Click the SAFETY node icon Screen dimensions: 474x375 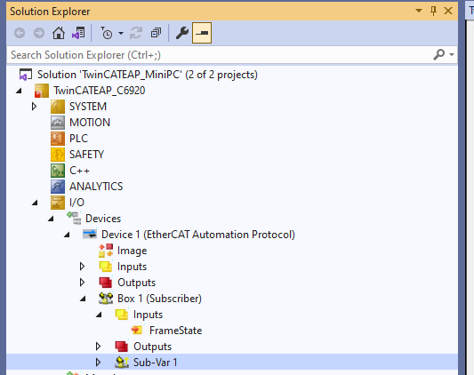click(58, 155)
